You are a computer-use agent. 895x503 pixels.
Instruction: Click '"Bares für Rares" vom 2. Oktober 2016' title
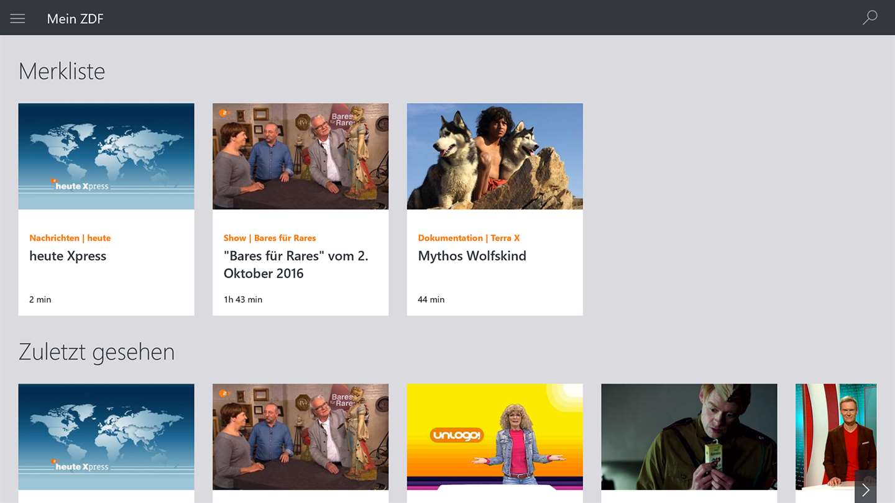(296, 265)
